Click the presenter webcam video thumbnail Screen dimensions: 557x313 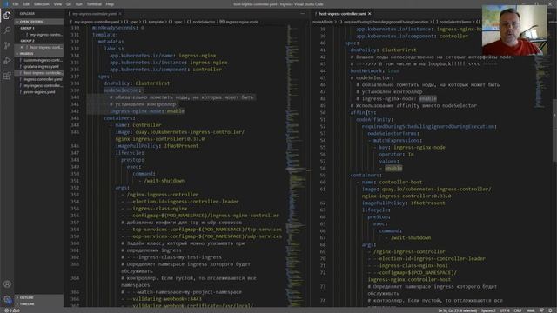coord(514,30)
